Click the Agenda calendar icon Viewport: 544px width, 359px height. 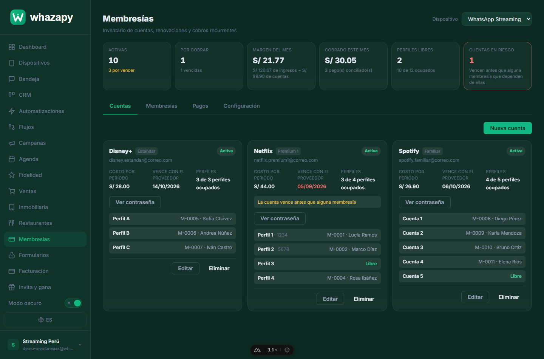(x=12, y=159)
